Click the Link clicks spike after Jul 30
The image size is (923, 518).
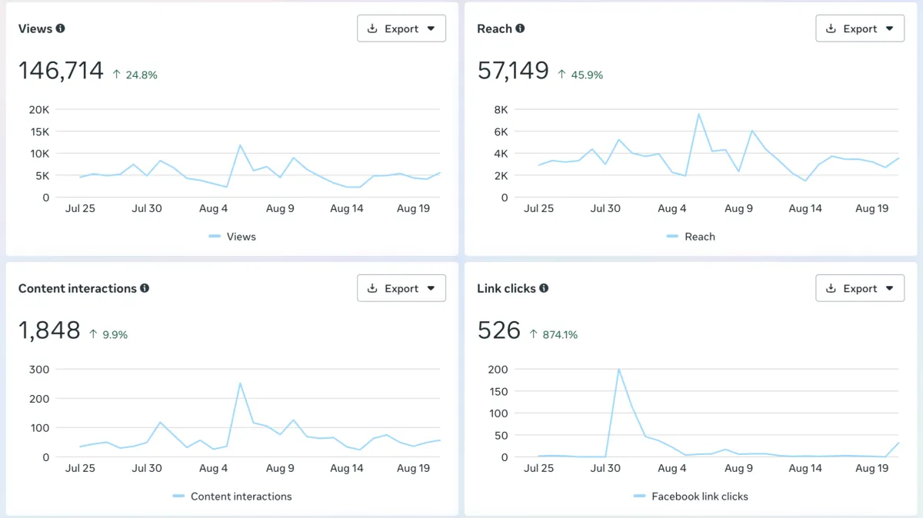tap(618, 370)
